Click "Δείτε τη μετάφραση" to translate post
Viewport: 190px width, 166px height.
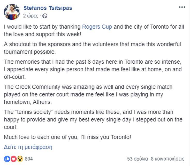(28, 147)
